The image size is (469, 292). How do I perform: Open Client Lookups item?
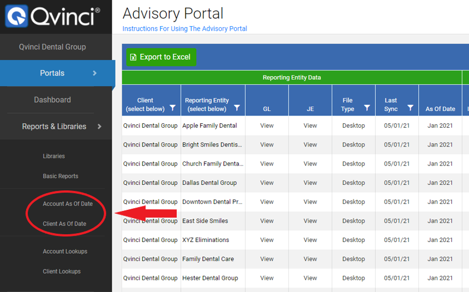[x=62, y=271]
